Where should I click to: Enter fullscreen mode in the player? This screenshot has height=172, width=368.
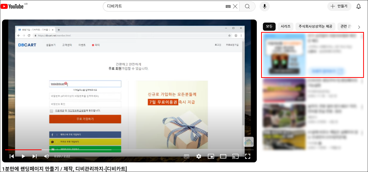click(x=247, y=156)
